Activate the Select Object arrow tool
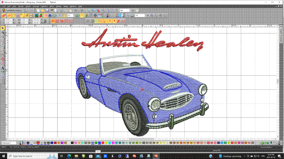The image size is (284, 159). click(x=3, y=28)
